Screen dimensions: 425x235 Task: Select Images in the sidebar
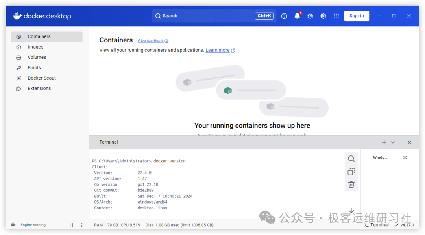[x=46, y=47]
